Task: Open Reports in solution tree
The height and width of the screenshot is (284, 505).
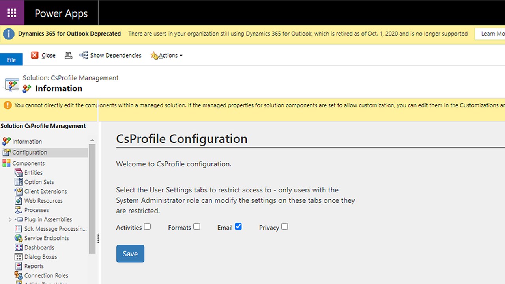Action: (x=34, y=266)
